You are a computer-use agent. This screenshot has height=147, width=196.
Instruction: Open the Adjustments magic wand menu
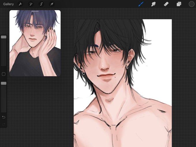[31, 4]
